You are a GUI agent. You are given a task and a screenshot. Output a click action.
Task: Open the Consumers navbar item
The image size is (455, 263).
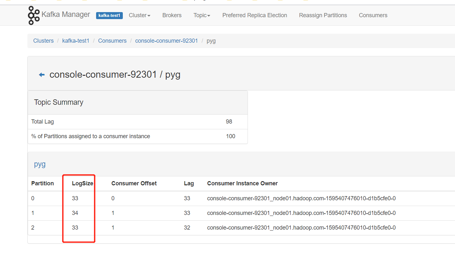tap(373, 15)
